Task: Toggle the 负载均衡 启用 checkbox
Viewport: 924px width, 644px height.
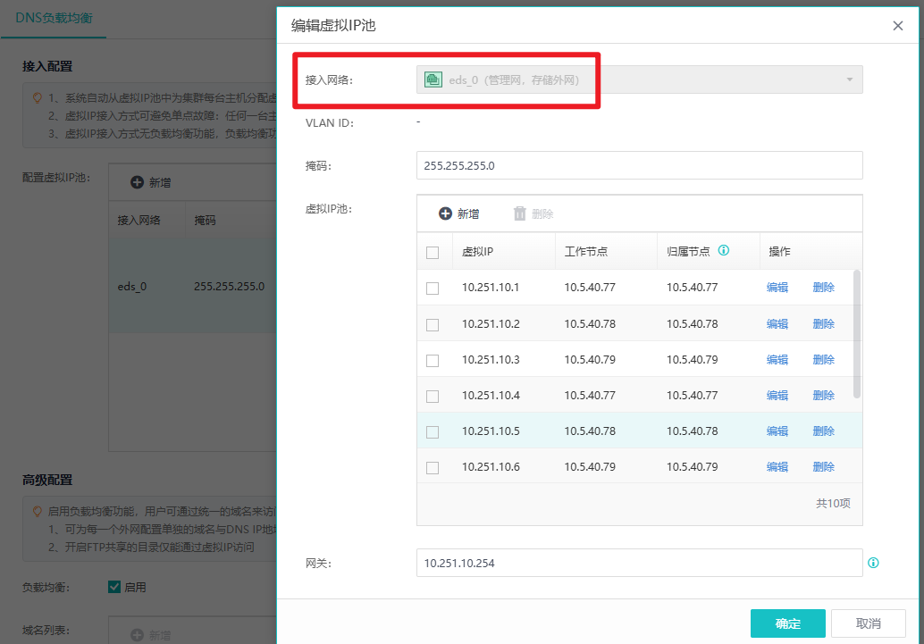Action: tap(114, 587)
